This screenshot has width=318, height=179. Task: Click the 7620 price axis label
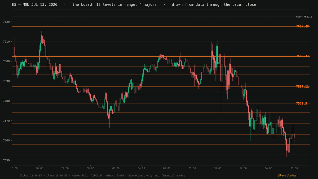pos(7,22)
